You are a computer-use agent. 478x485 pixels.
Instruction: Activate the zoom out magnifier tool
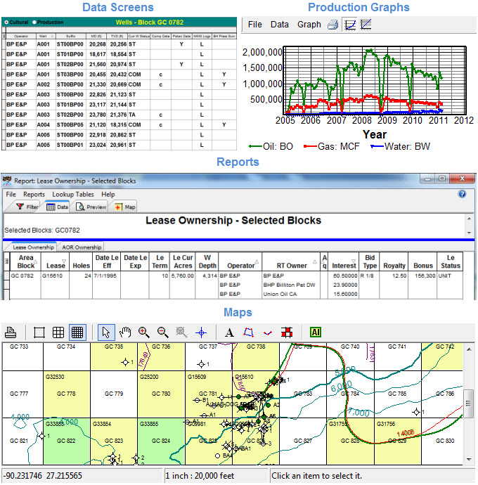163,332
